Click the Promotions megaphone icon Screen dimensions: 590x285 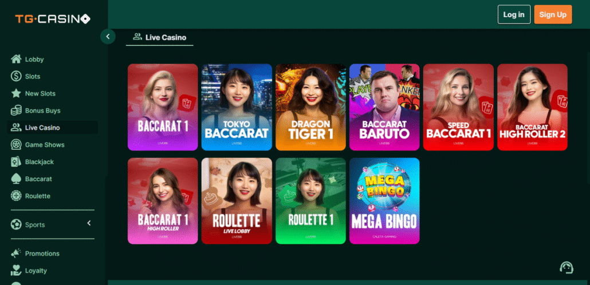[16, 254]
